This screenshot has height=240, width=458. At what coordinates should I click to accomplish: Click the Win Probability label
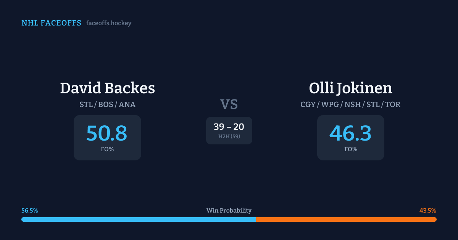tap(229, 211)
